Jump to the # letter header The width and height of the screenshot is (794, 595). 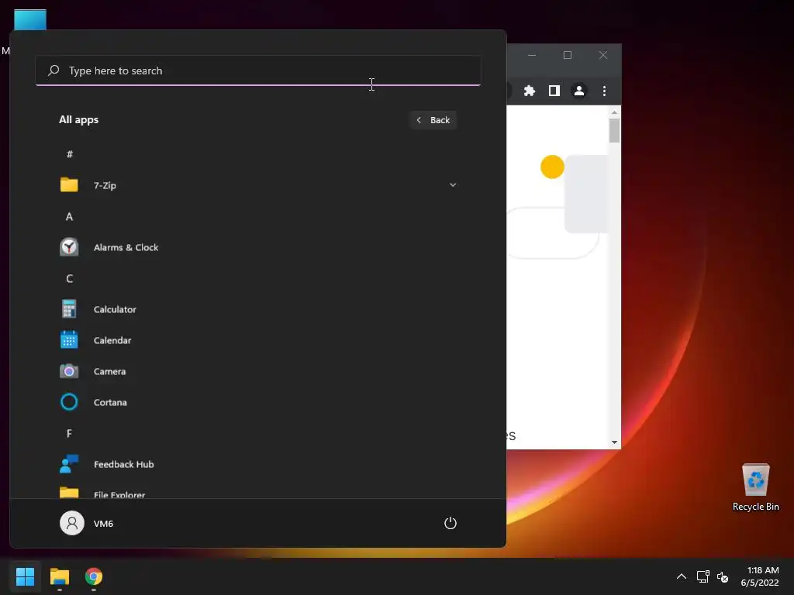click(69, 154)
